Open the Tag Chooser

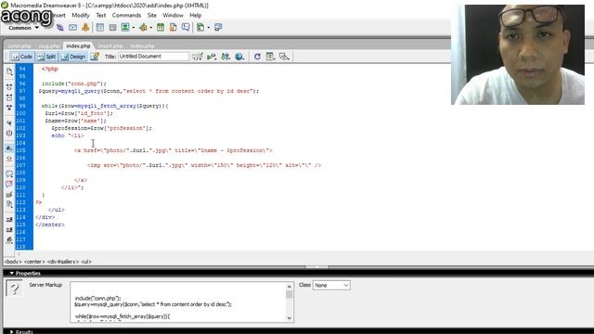click(218, 27)
